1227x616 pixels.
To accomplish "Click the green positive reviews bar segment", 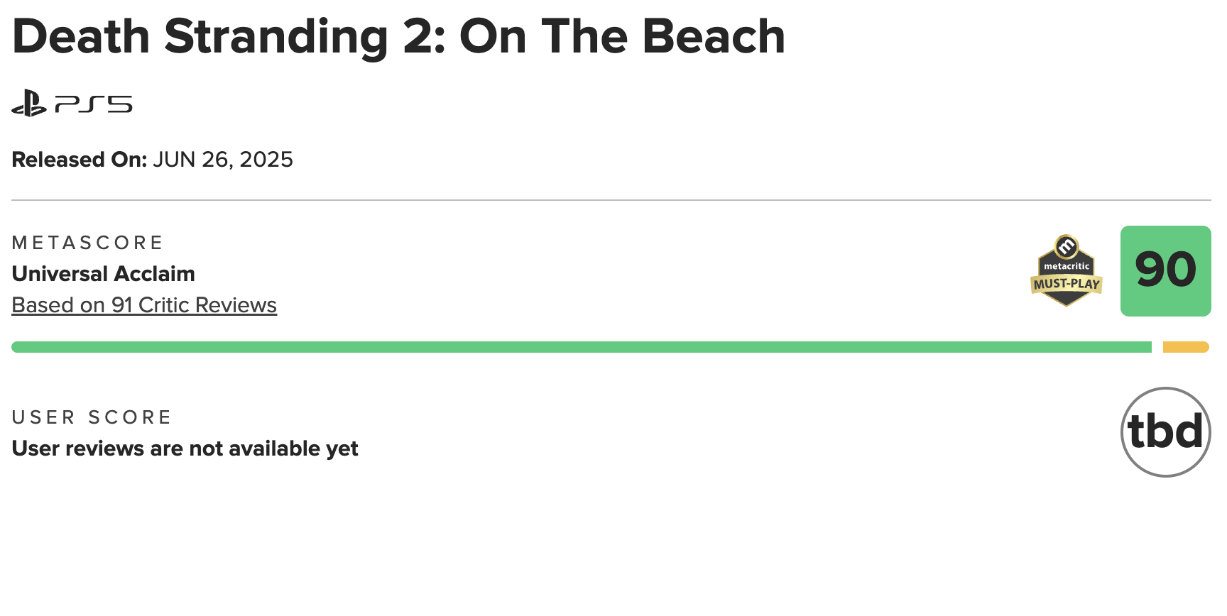I will coord(582,347).
